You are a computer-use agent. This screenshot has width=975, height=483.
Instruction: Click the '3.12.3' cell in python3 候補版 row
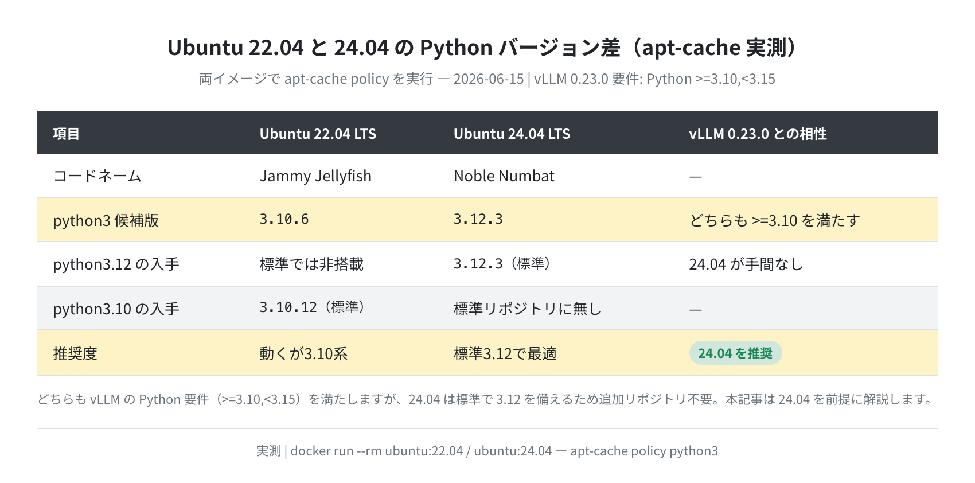coord(478,219)
